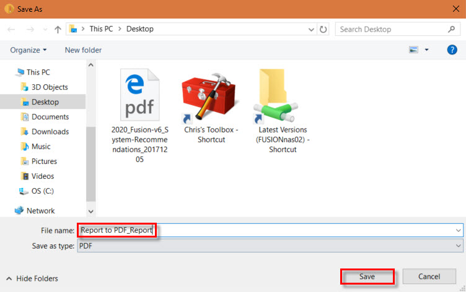Open the recent locations dropdown arrow
This screenshot has height=292, width=466.
pos(45,29)
